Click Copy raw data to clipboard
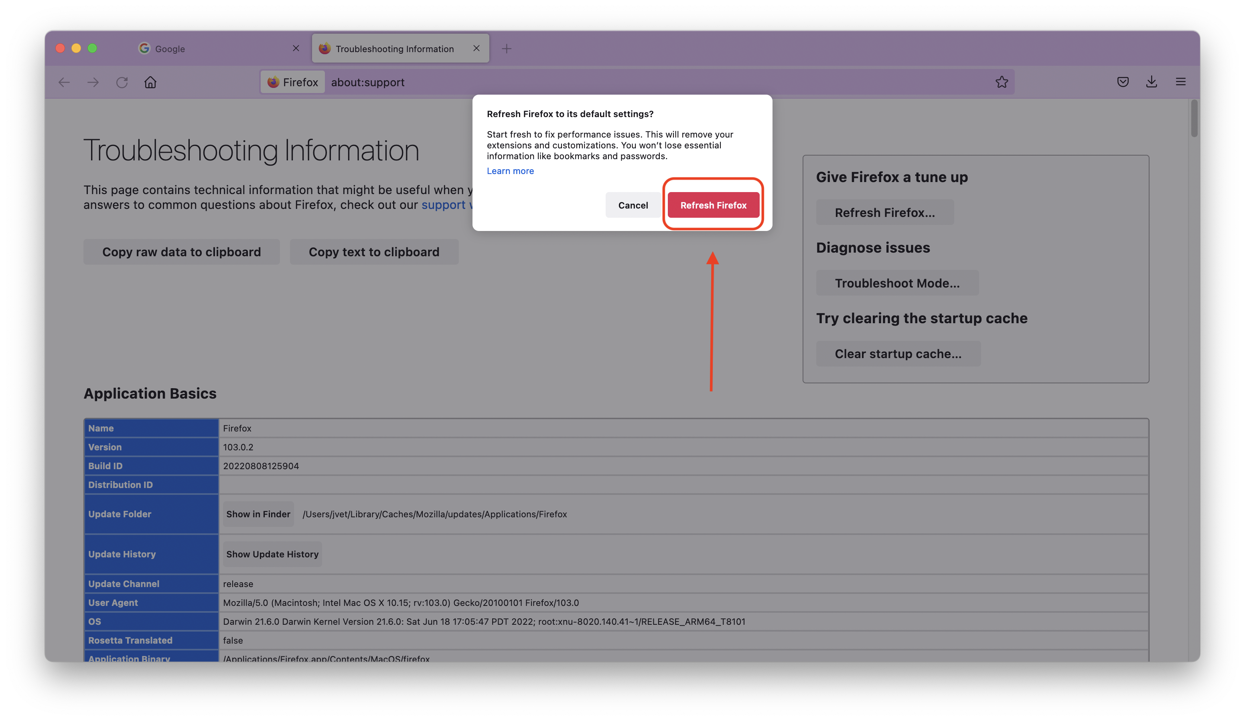This screenshot has width=1245, height=721. tap(181, 252)
